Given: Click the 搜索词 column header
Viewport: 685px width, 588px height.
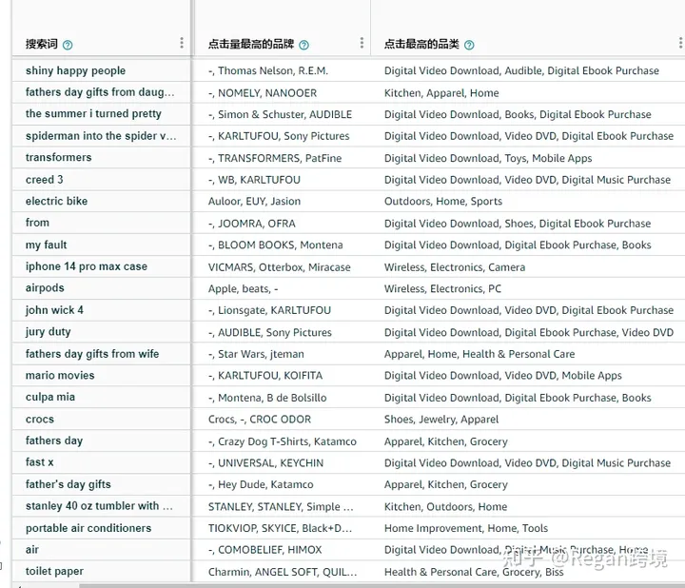Looking at the screenshot, I should pos(42,44).
